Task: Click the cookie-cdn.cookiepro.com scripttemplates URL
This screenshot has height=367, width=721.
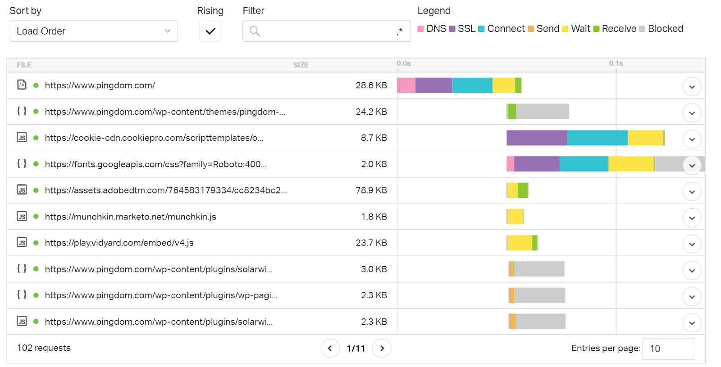Action: click(x=154, y=138)
